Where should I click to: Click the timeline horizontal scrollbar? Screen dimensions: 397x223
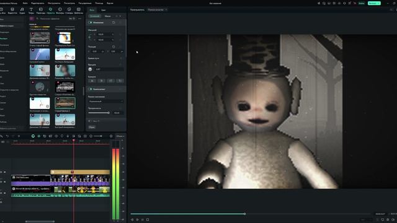(x=40, y=222)
